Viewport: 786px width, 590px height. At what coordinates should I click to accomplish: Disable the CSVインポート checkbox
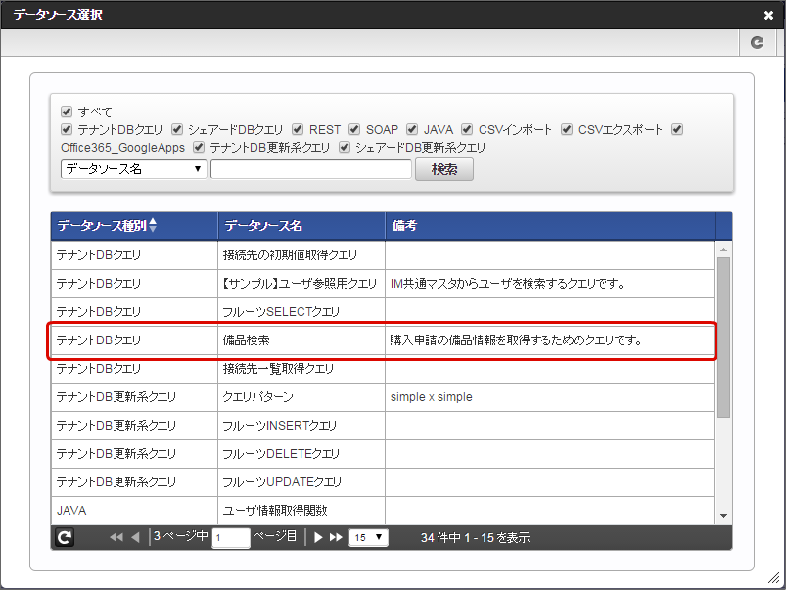468,129
